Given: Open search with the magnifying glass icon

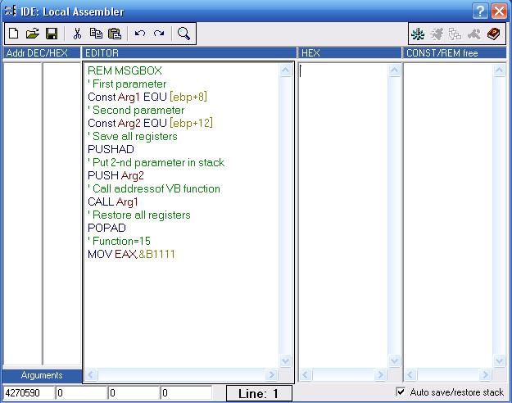Looking at the screenshot, I should point(184,34).
